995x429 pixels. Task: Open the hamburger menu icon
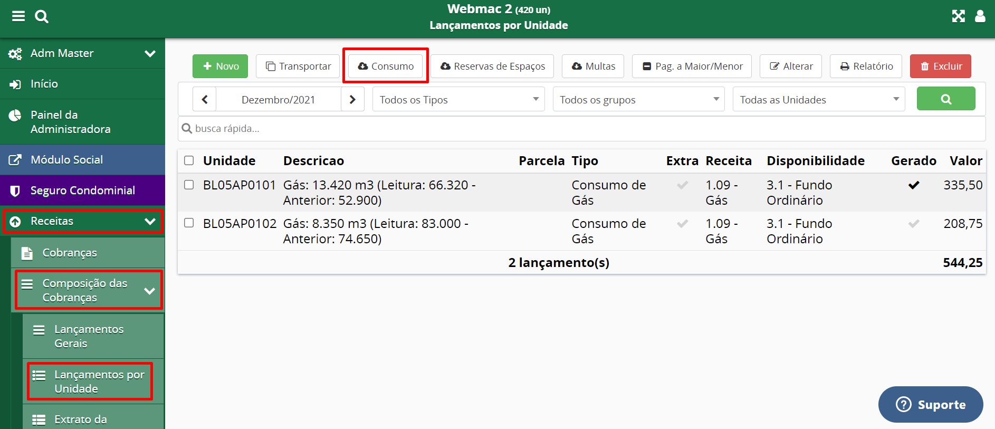point(18,16)
